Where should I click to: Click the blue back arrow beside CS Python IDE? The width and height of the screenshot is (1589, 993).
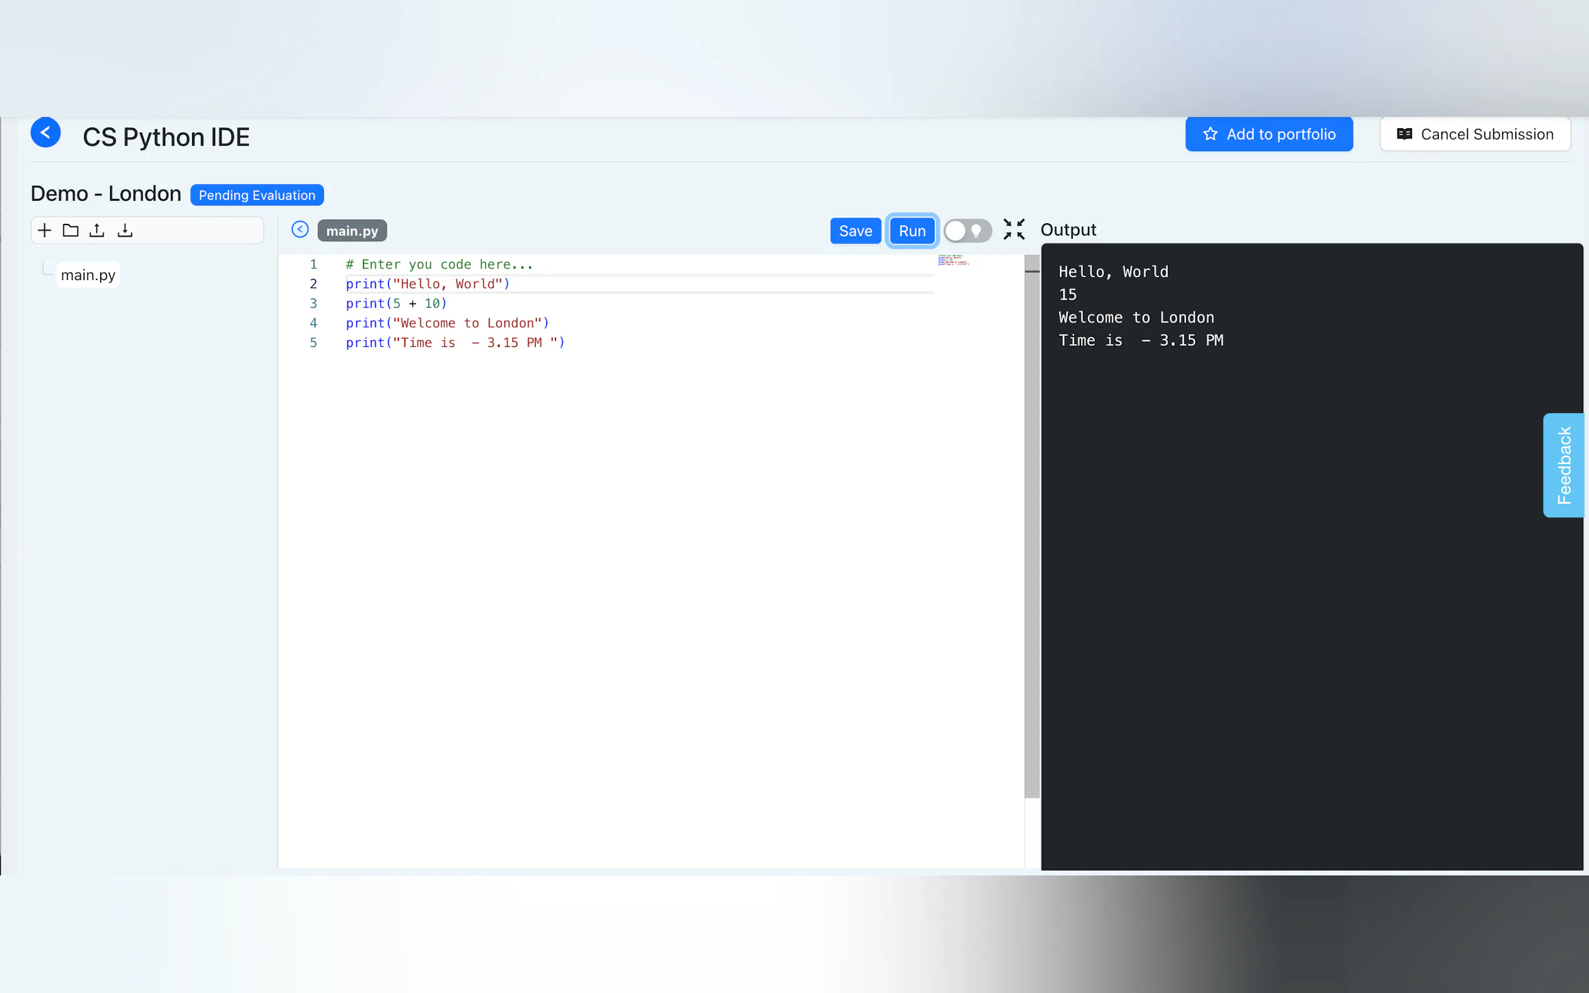[x=45, y=133]
